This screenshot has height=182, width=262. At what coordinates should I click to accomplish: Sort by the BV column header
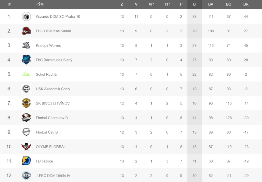tap(210, 4)
